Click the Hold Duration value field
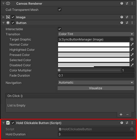Image resolution: width=137 pixels, height=140 pixels. point(96,134)
